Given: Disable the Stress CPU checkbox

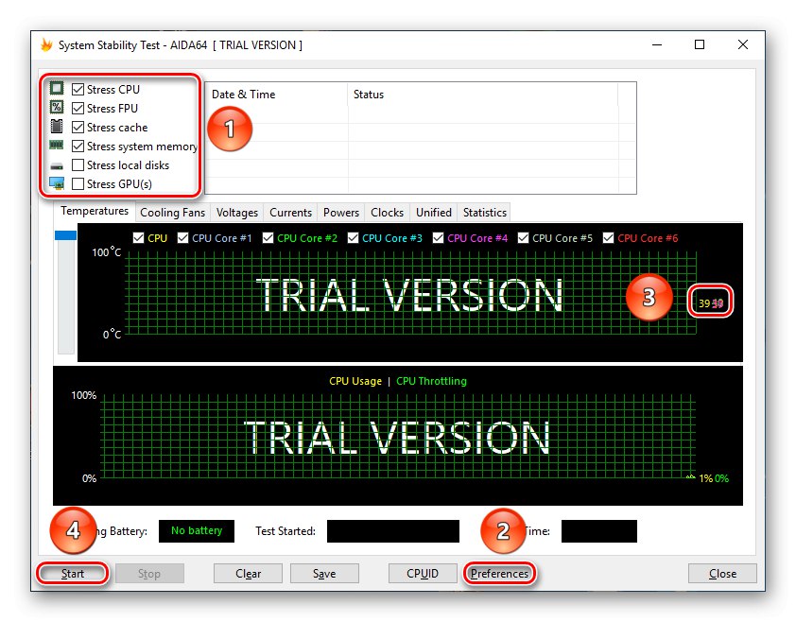Looking at the screenshot, I should [78, 90].
